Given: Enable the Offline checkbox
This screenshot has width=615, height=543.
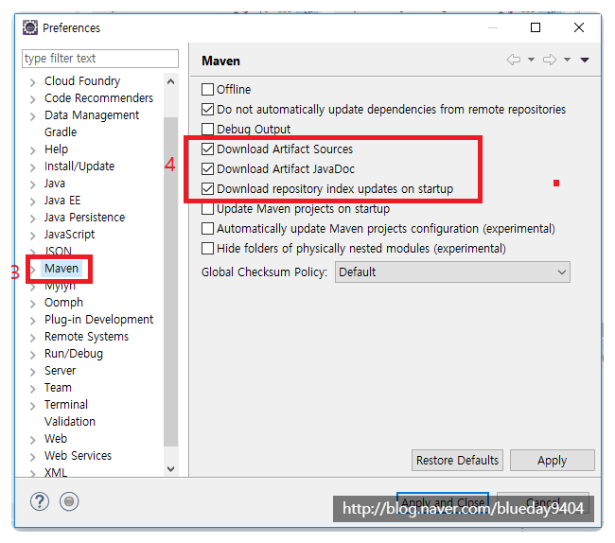Looking at the screenshot, I should pos(207,89).
